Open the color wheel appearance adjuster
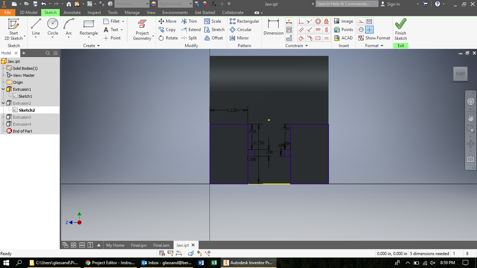This screenshot has height=268, width=477. pyautogui.click(x=154, y=4)
